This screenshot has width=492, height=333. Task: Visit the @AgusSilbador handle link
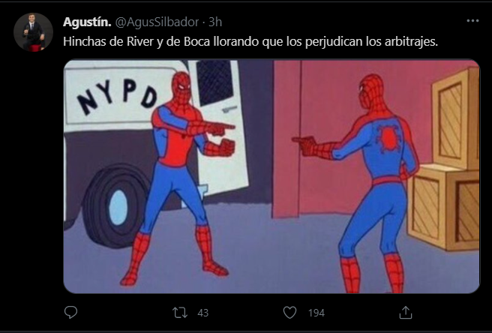[157, 22]
